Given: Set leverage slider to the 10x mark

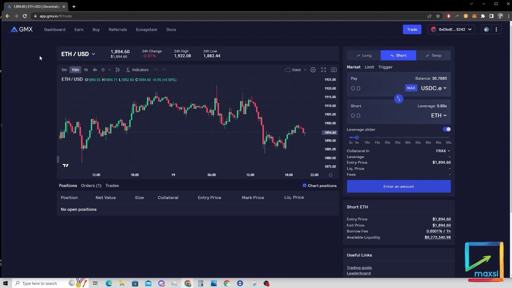Looking at the screenshot, I should pos(367,138).
